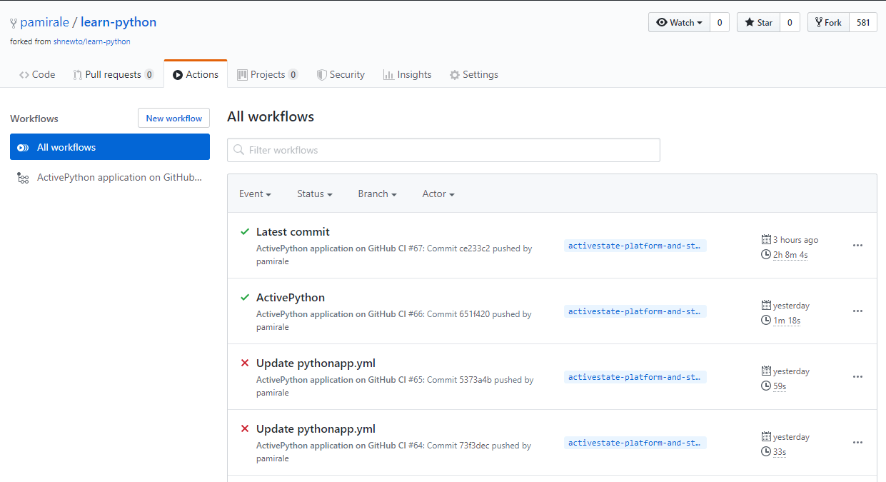This screenshot has height=482, width=886.
Task: Fork the repository
Action: pyautogui.click(x=828, y=22)
